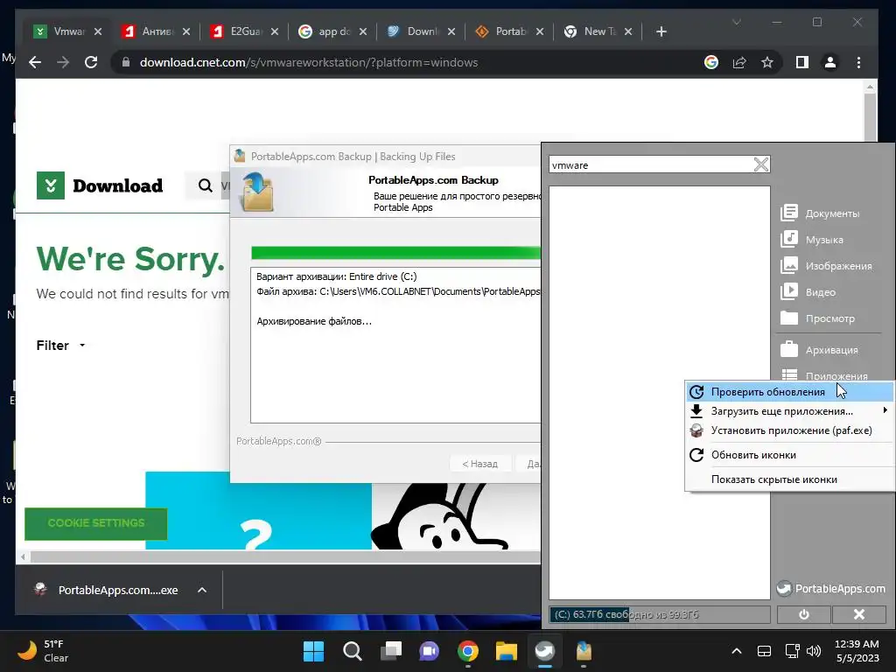Click the Chrome back arrow
The width and height of the screenshot is (896, 672).
pyautogui.click(x=35, y=62)
